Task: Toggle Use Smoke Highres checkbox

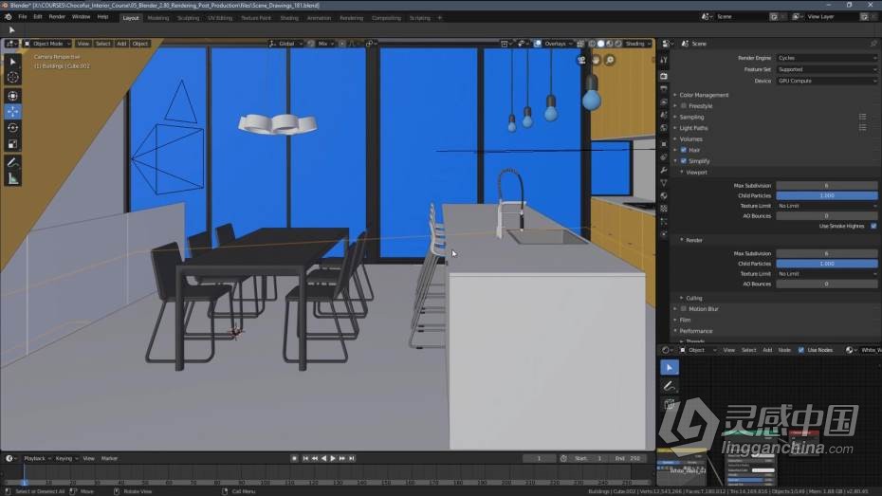Action: pos(873,226)
